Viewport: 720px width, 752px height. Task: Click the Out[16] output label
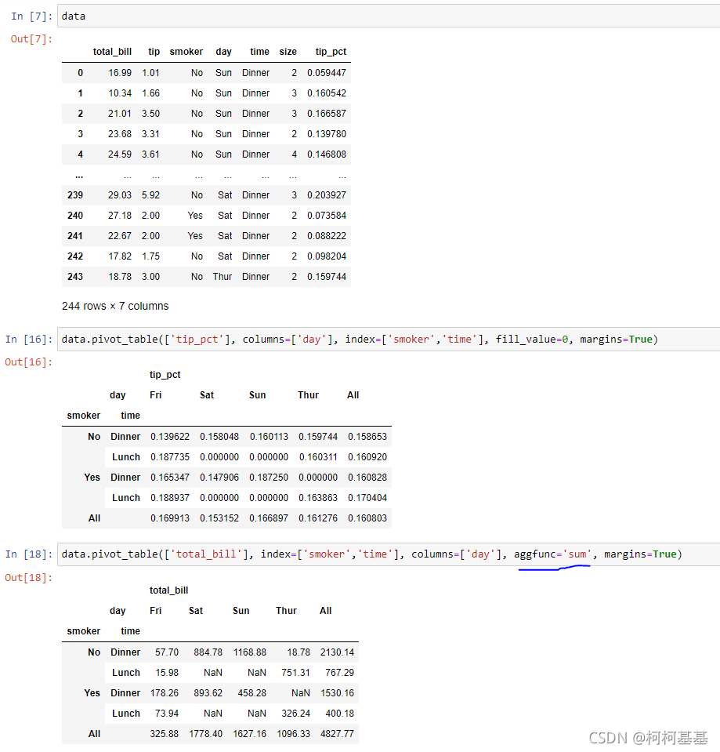click(x=29, y=361)
